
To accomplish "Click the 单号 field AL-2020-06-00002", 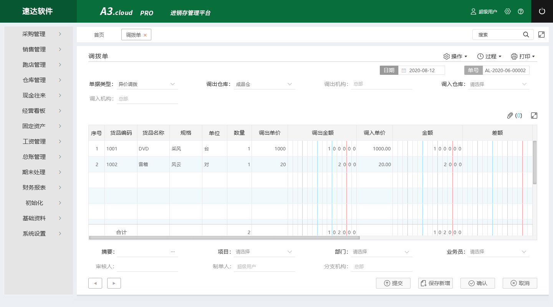I will pos(506,71).
